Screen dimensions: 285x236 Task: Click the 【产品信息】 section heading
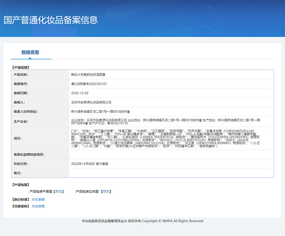click(21, 67)
